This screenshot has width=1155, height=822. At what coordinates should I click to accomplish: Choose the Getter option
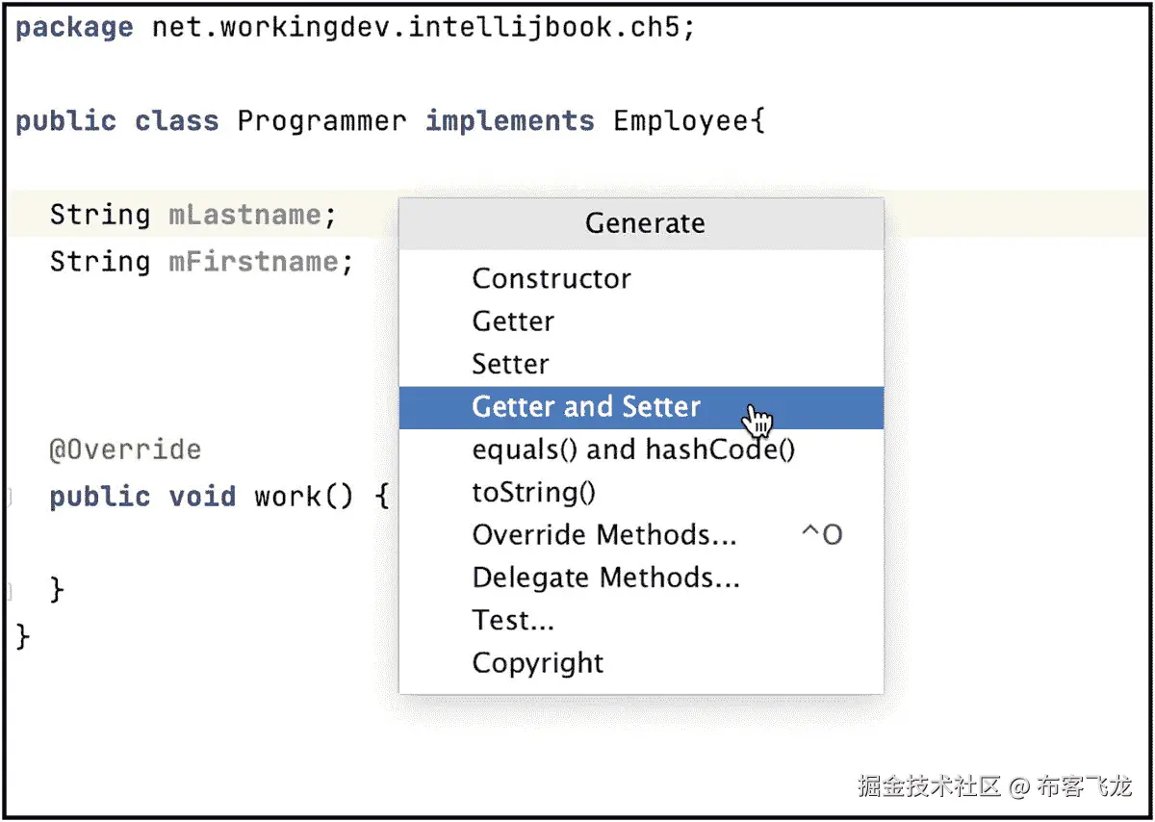[513, 321]
